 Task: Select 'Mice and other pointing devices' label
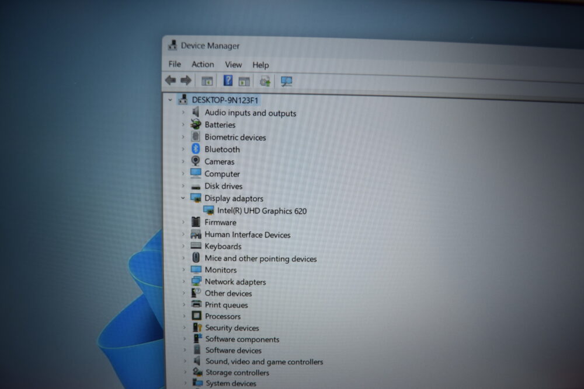[x=260, y=258]
